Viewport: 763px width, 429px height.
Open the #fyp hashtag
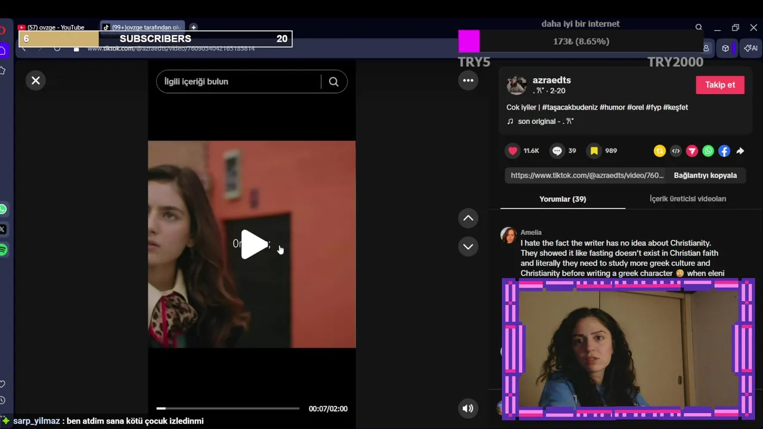pos(653,107)
